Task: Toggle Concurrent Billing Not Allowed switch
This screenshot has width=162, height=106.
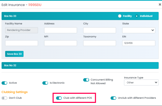Action: [x=86, y=80]
